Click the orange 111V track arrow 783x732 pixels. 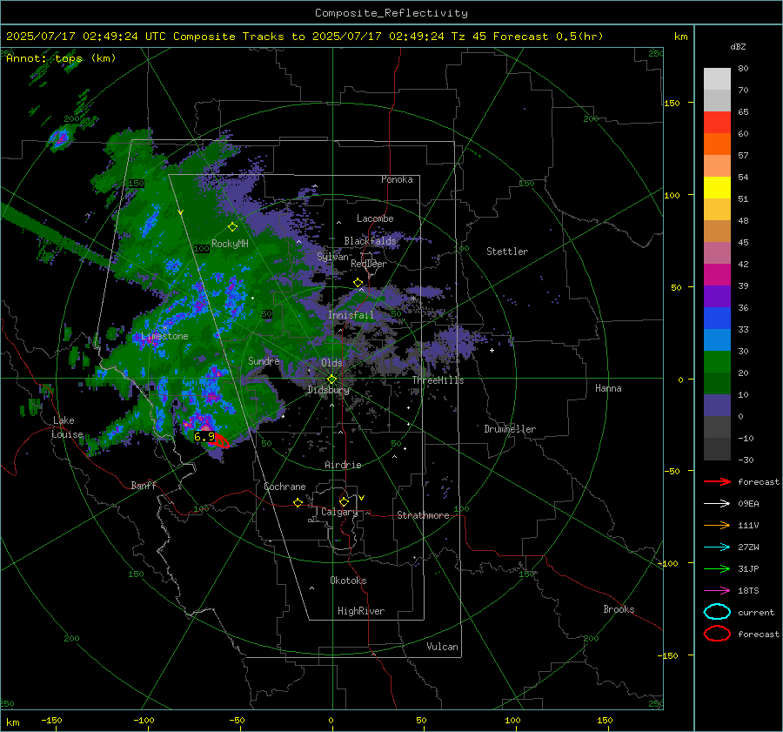tap(717, 525)
